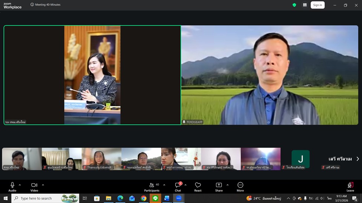Open network Wi-Fi tray icon
The height and width of the screenshot is (203, 362).
click(317, 198)
